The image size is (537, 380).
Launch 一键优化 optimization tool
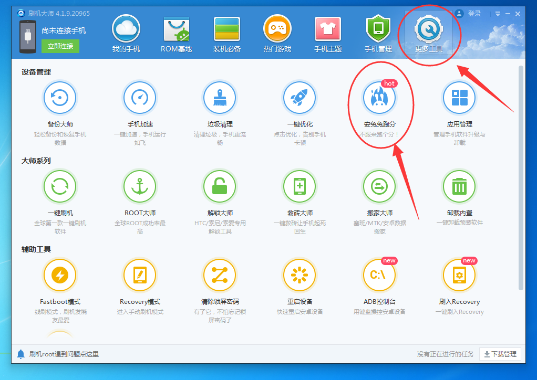click(x=300, y=97)
